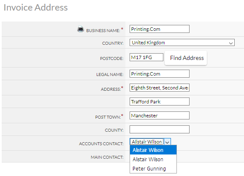
Task: Expand the Accounts Contact dropdown arrow
Action: [167, 142]
